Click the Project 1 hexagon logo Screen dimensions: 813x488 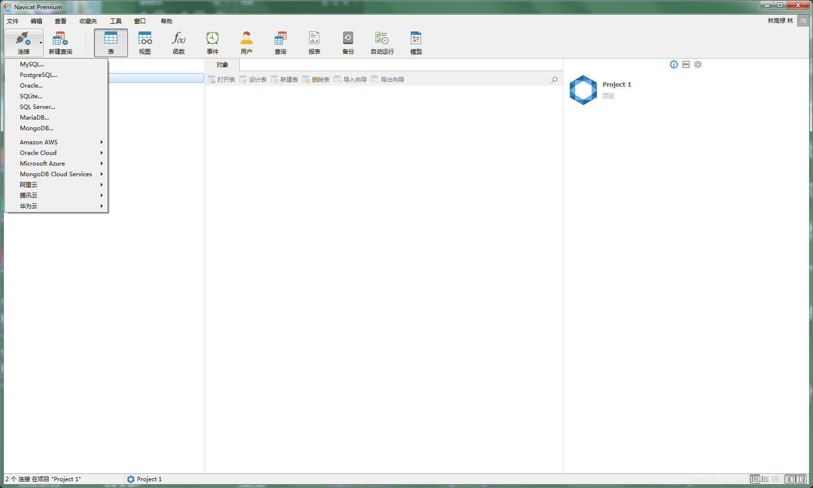click(583, 90)
